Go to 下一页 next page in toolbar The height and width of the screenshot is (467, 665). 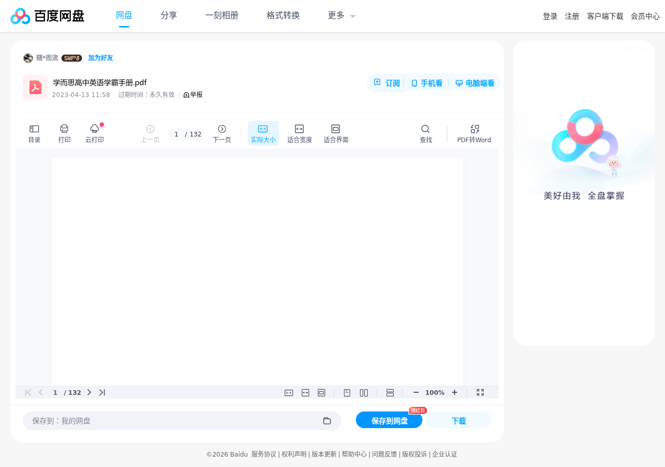click(222, 134)
